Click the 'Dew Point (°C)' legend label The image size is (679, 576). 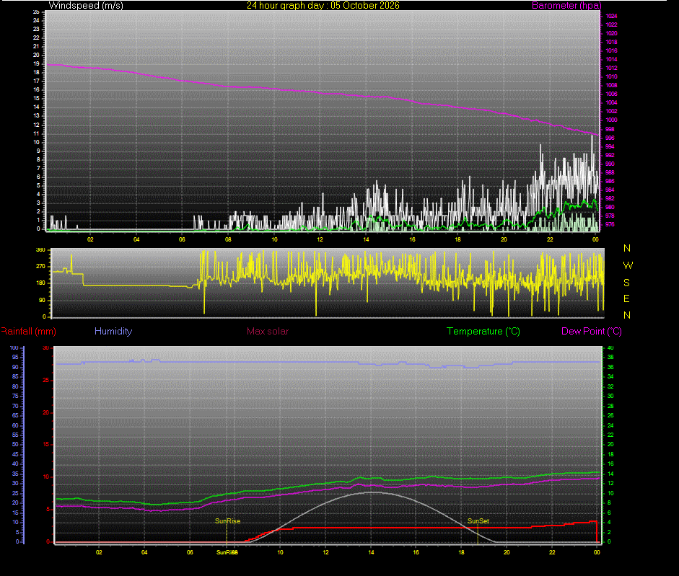click(592, 332)
